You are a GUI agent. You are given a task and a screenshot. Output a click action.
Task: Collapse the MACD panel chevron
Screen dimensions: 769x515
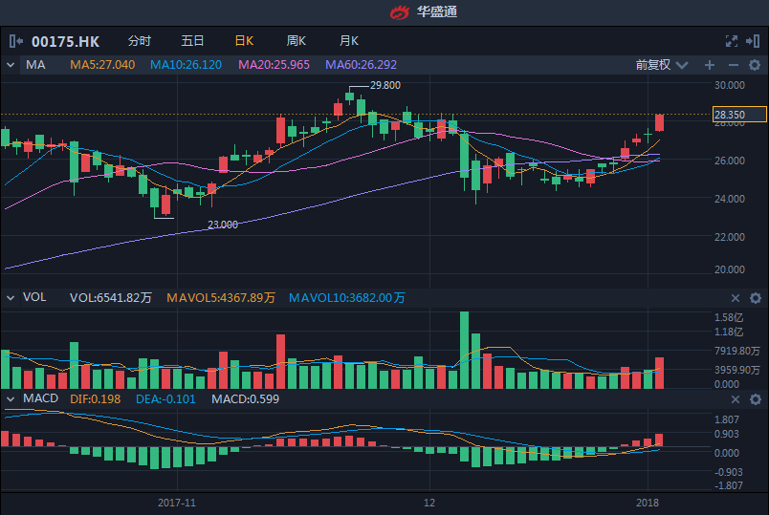coord(11,398)
